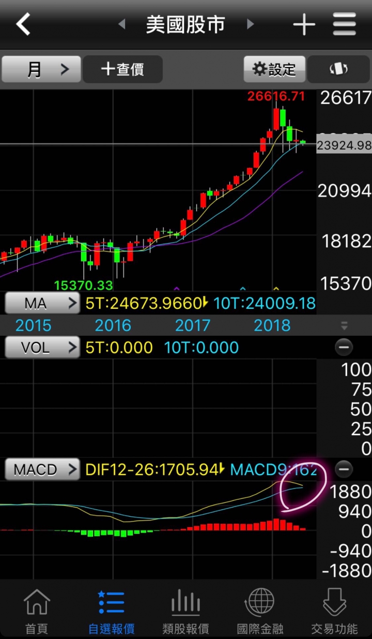
Task: Tap the 15370.33 low price label
Action: [x=84, y=285]
